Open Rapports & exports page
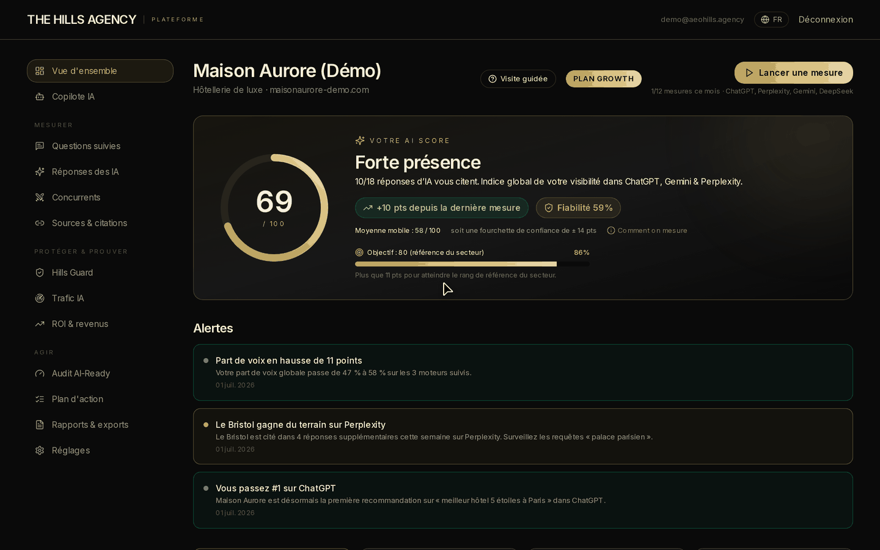The width and height of the screenshot is (880, 550). click(x=100, y=425)
